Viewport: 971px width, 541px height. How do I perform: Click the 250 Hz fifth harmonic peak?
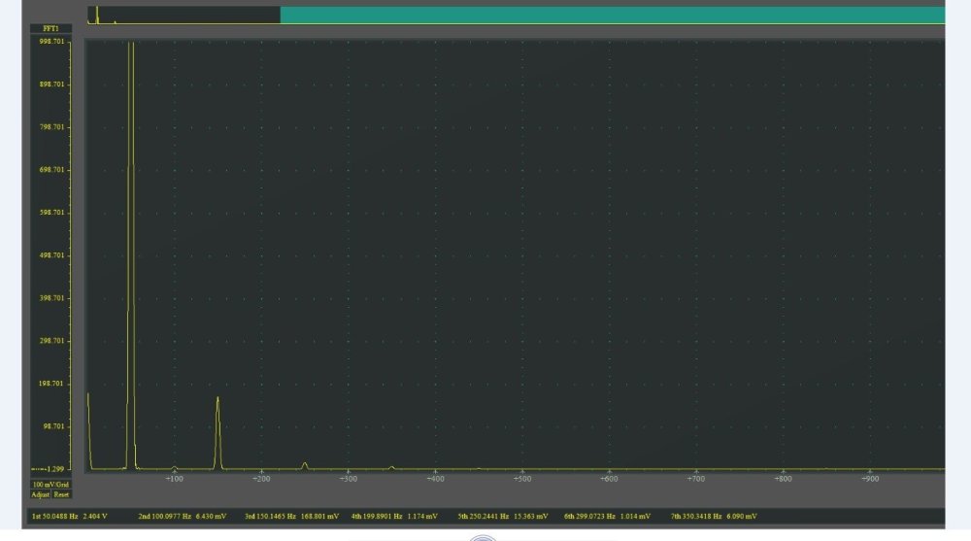point(305,465)
